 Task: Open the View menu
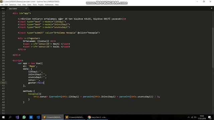coord(24,5)
